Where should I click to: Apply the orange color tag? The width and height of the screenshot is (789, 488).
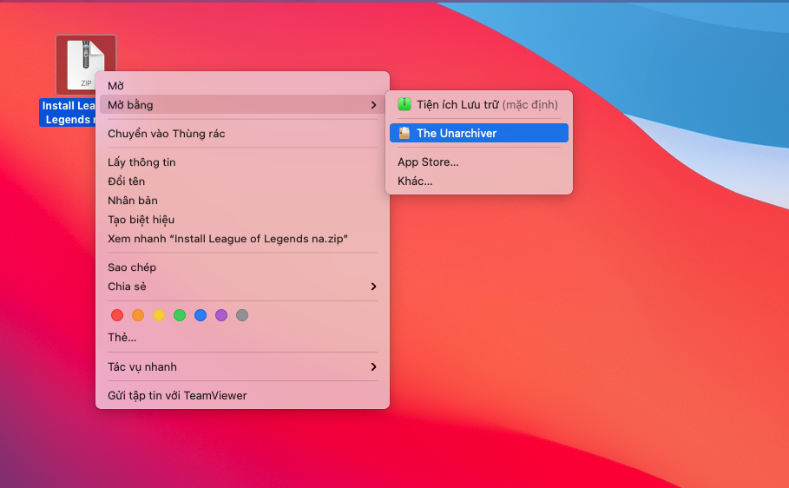(138, 315)
